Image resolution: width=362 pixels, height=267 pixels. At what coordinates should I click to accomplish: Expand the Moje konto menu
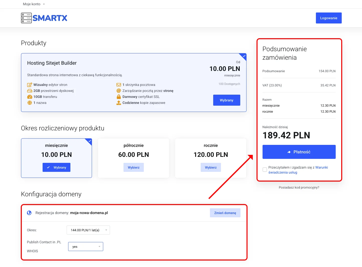click(x=34, y=4)
